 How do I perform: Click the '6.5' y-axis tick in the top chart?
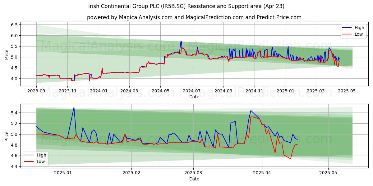coord(15,24)
